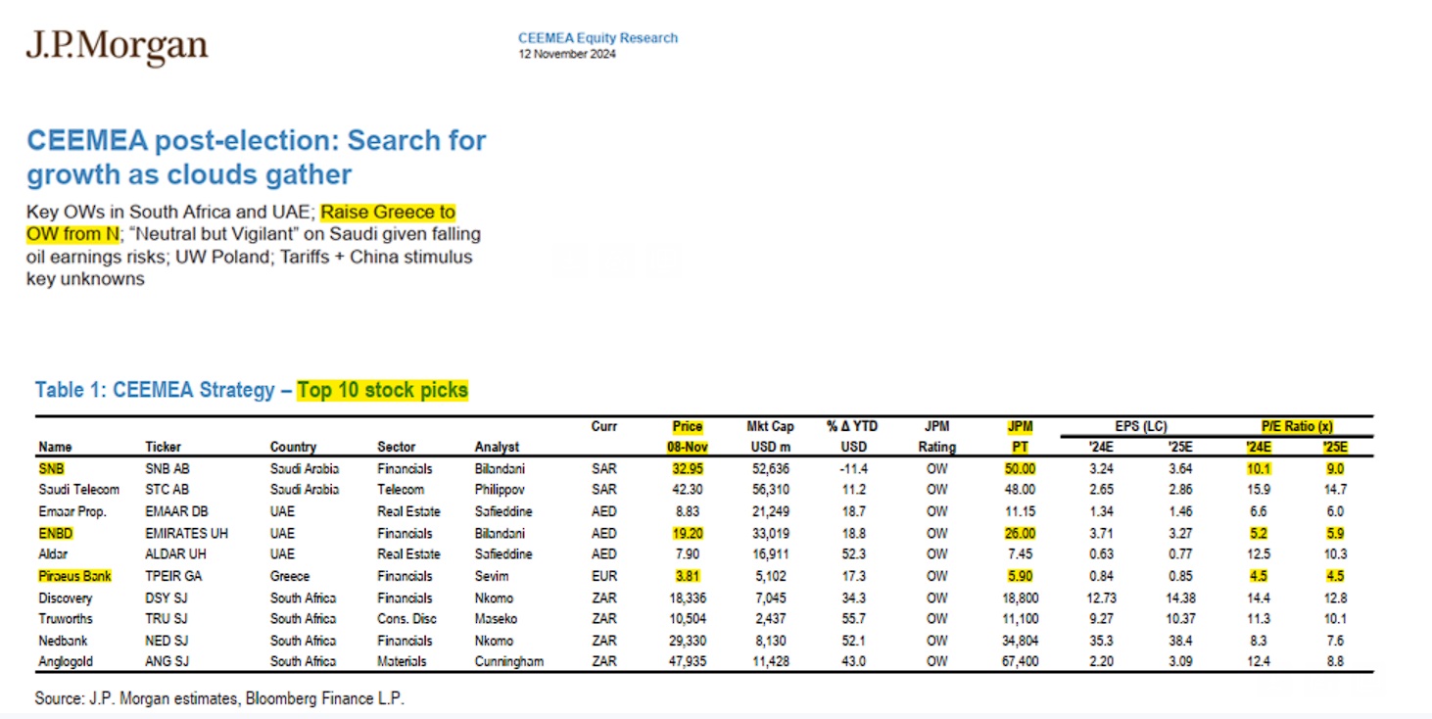Click analyst name "Maseko"
Screen dimensions: 1432x719
pos(496,619)
